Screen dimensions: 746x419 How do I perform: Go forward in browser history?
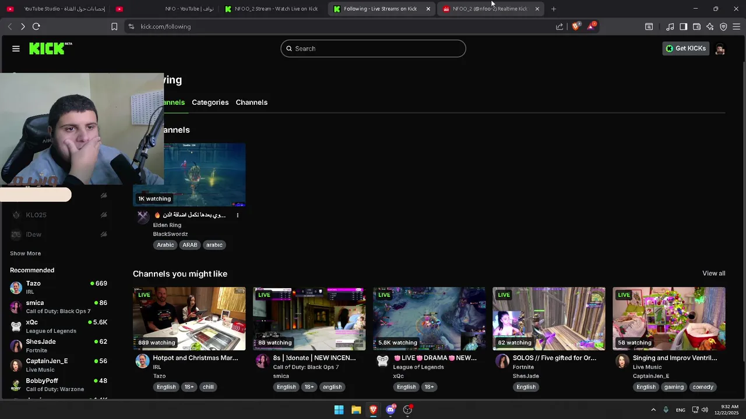(23, 26)
